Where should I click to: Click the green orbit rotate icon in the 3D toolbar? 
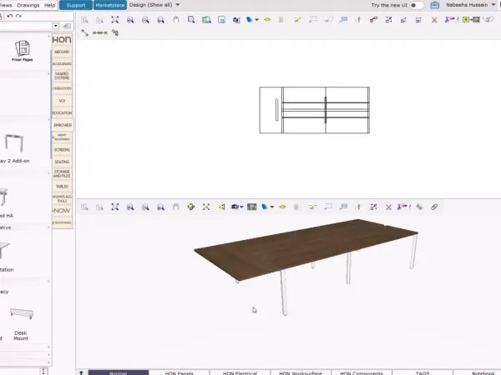[x=191, y=207]
